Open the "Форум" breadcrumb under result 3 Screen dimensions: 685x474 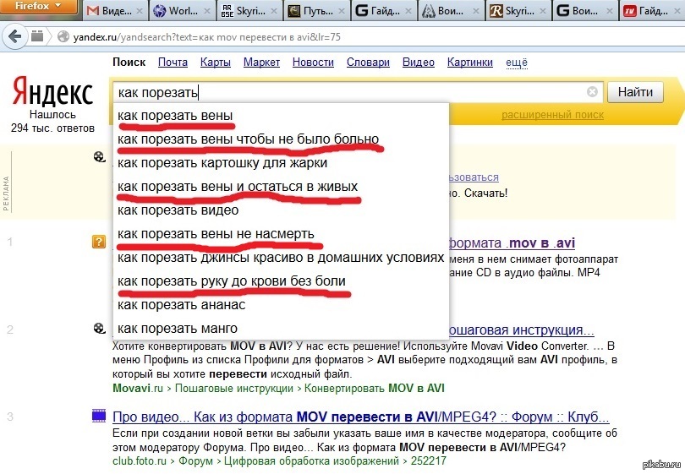click(x=195, y=461)
